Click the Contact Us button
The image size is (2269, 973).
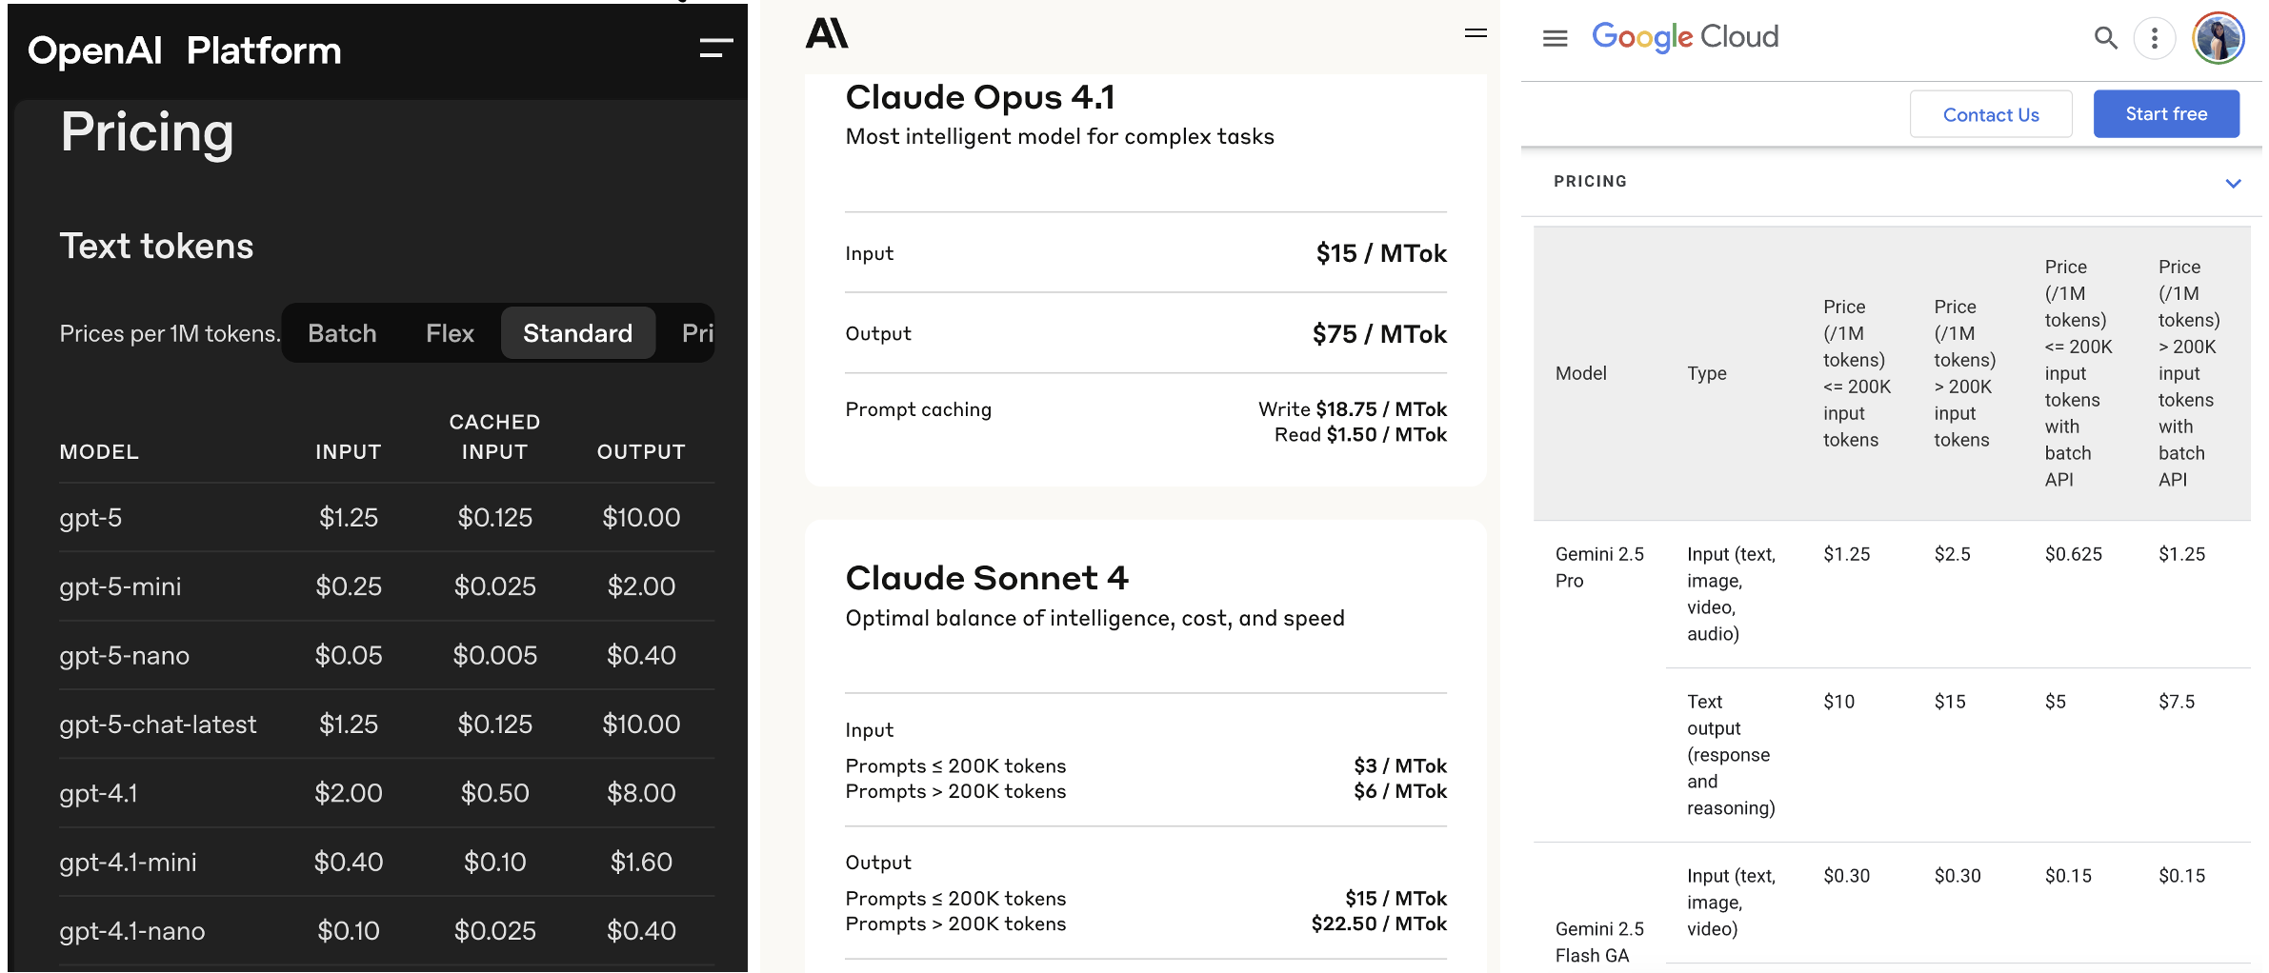1990,114
